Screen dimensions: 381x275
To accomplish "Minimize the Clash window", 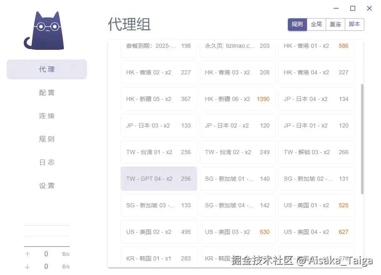I will click(336, 8).
